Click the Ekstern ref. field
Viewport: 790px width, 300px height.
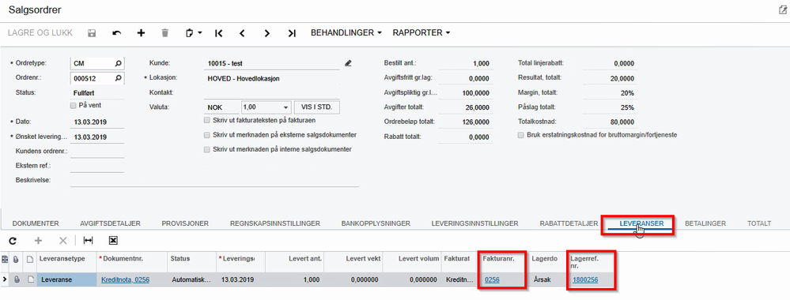(97, 166)
